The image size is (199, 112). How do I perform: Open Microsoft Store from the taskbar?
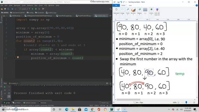click(x=80, y=109)
